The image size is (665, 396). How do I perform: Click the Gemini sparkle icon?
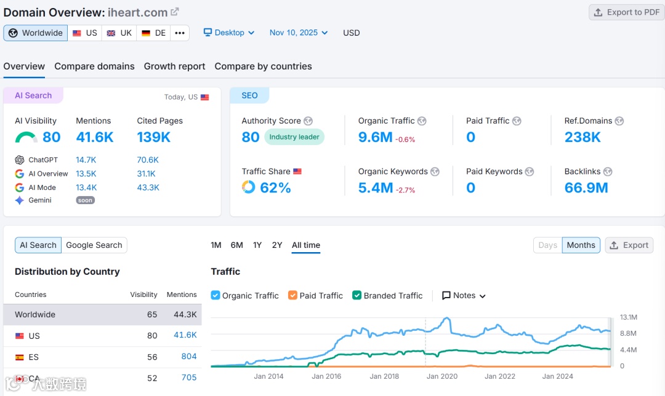click(x=20, y=200)
